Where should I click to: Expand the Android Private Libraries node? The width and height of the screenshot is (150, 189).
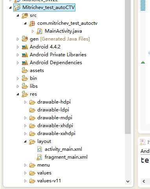[x=18, y=55]
